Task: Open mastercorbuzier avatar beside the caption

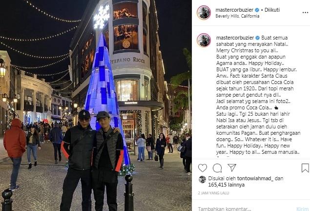Action: point(204,40)
